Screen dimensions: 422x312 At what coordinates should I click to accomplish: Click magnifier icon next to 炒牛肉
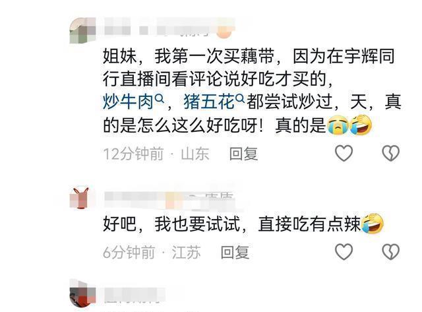(x=160, y=99)
